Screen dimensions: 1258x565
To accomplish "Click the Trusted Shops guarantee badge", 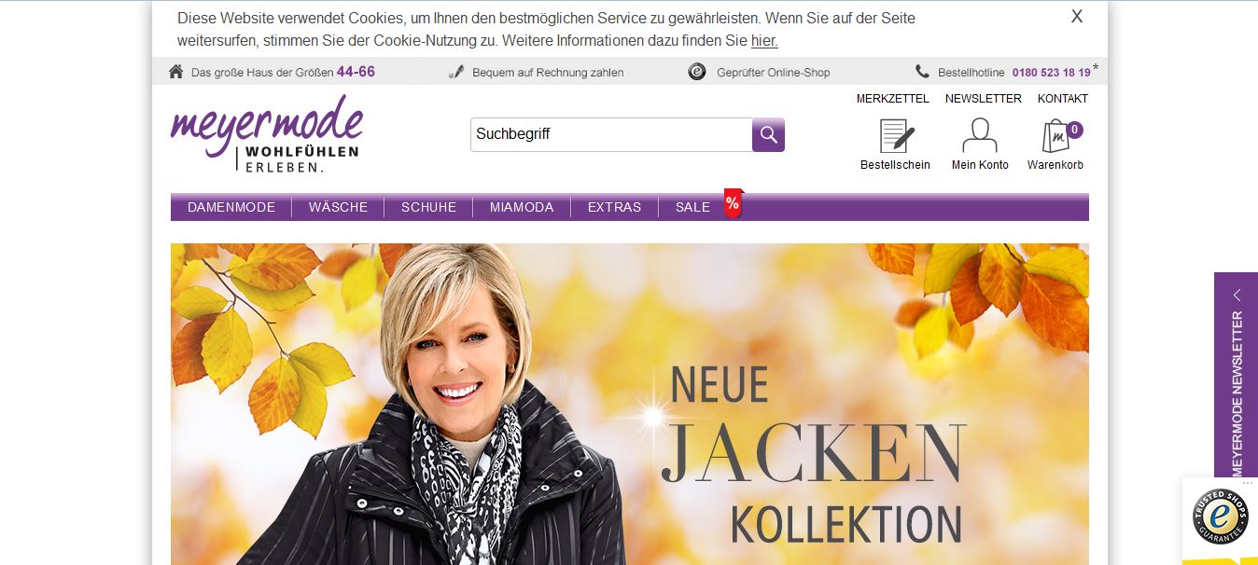I will pos(1221,517).
